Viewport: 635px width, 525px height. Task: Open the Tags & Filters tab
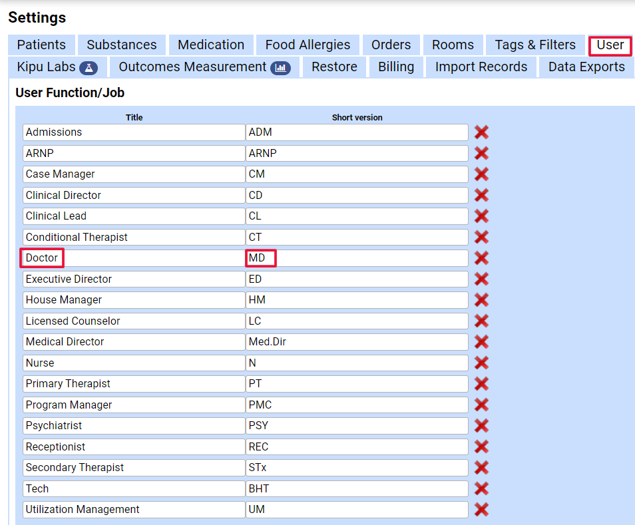tap(535, 45)
